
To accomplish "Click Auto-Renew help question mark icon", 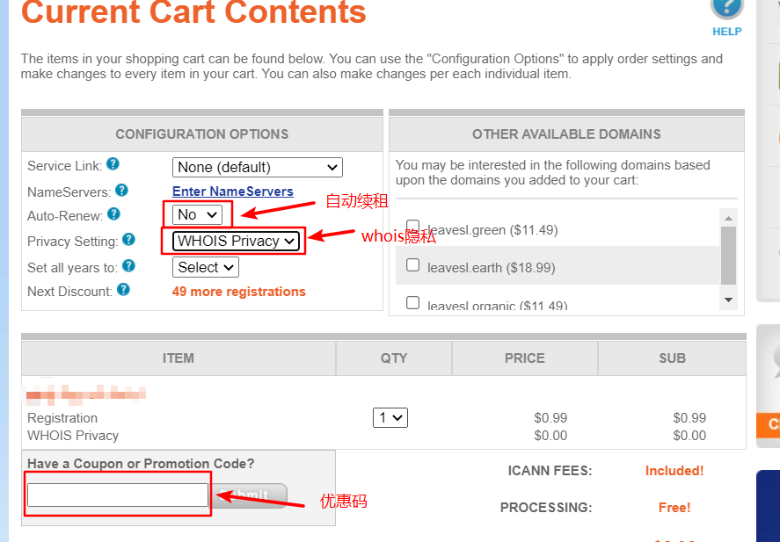I will 114,213.
